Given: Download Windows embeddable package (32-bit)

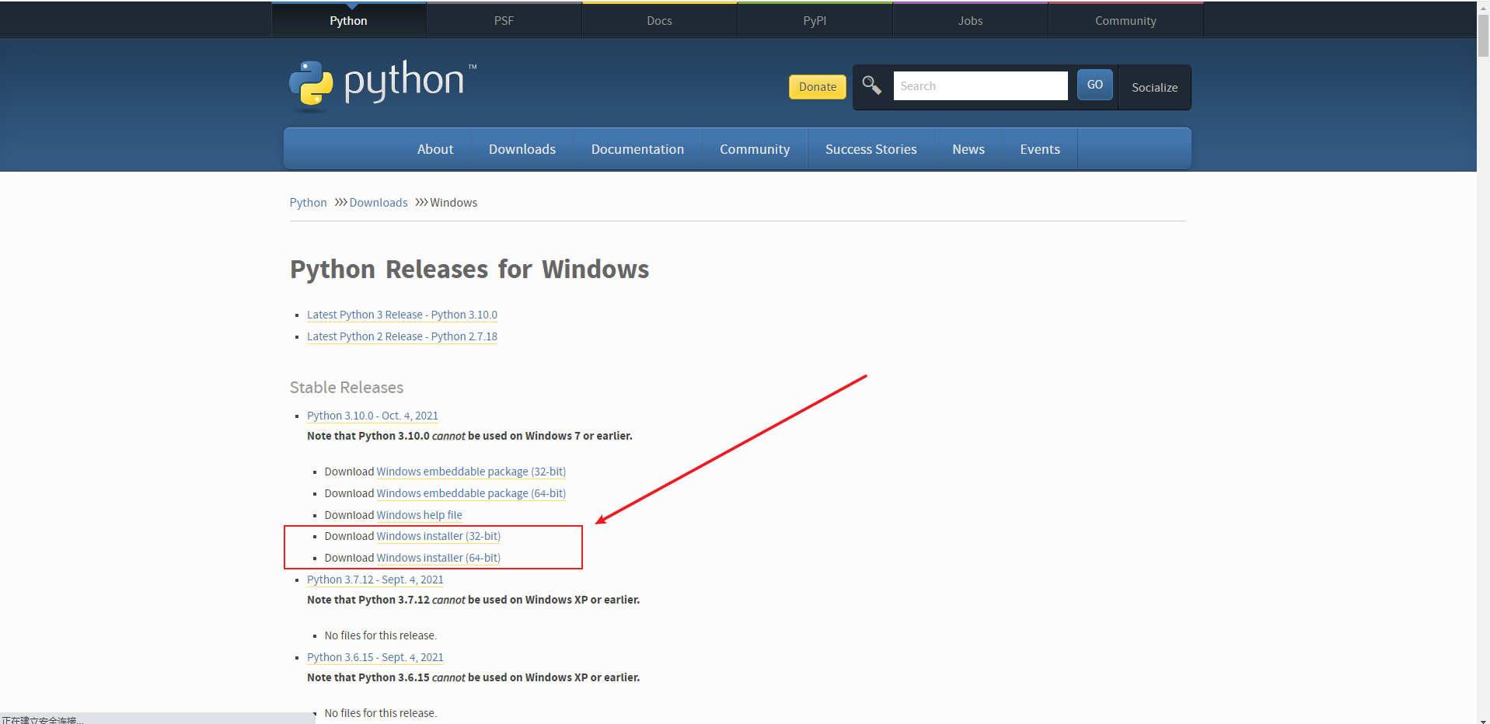Looking at the screenshot, I should coord(471,472).
